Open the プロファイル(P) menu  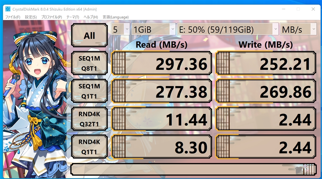52,17
